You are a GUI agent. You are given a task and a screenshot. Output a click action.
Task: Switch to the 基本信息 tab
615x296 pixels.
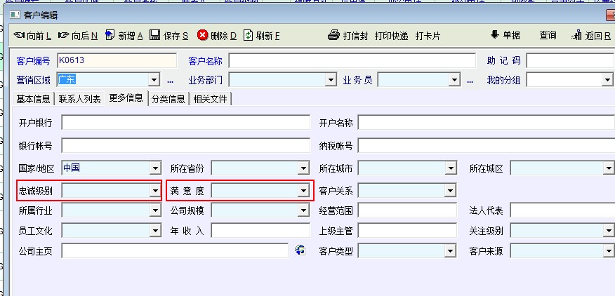(34, 99)
